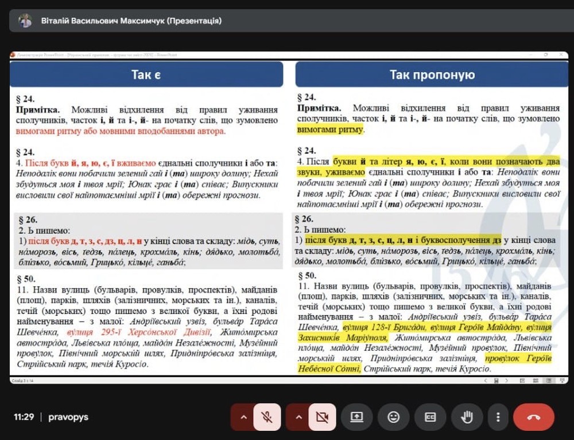The height and width of the screenshot is (440, 574).
Task: Expand audio settings chevron
Action: click(x=243, y=417)
